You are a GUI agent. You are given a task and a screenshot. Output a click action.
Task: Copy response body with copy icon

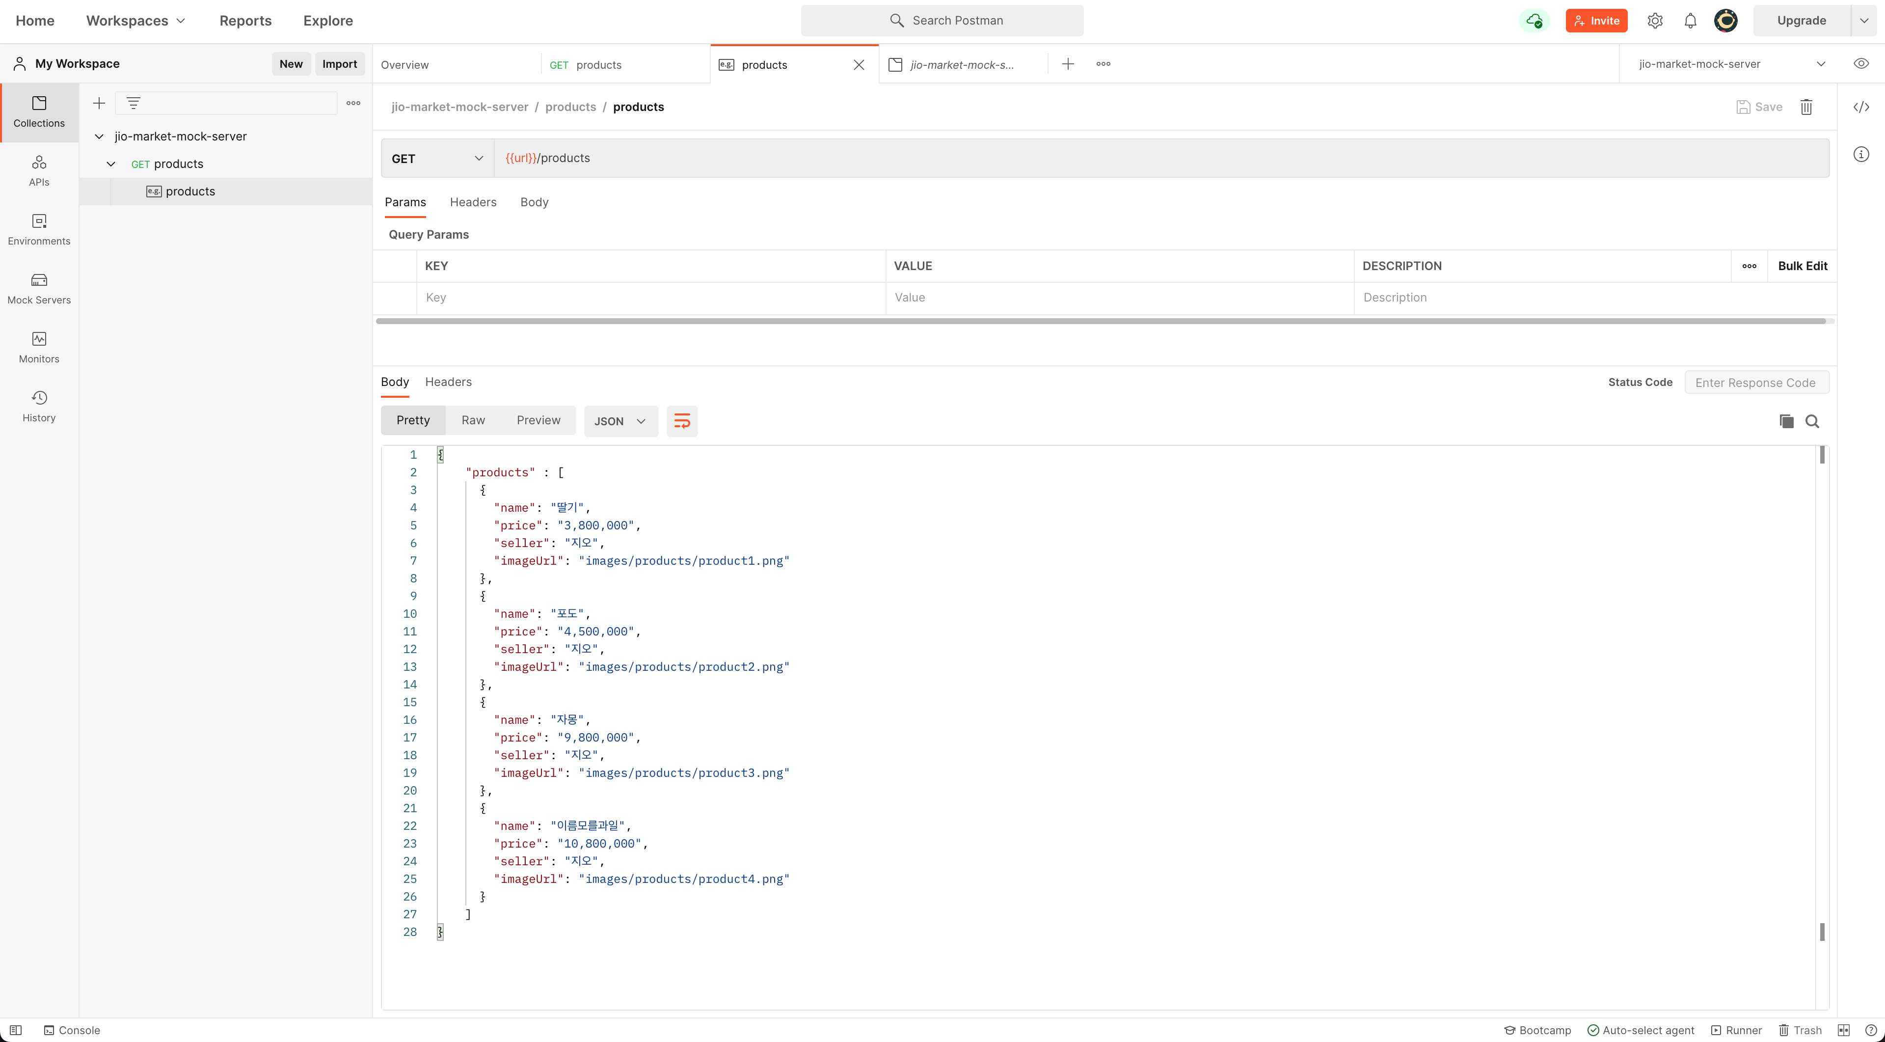tap(1786, 421)
